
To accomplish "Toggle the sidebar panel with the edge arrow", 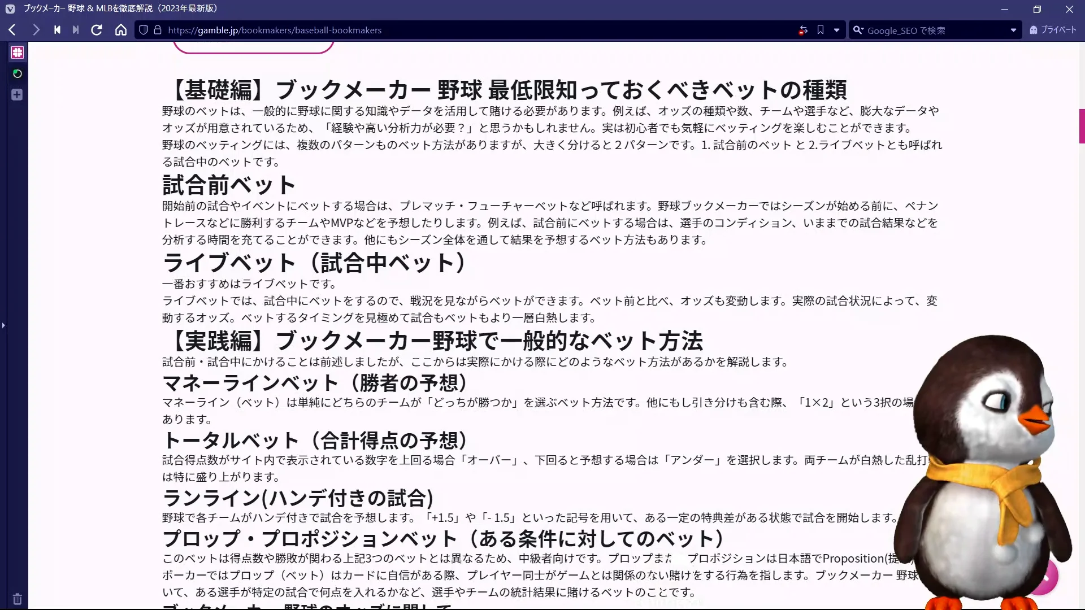I will tap(3, 325).
